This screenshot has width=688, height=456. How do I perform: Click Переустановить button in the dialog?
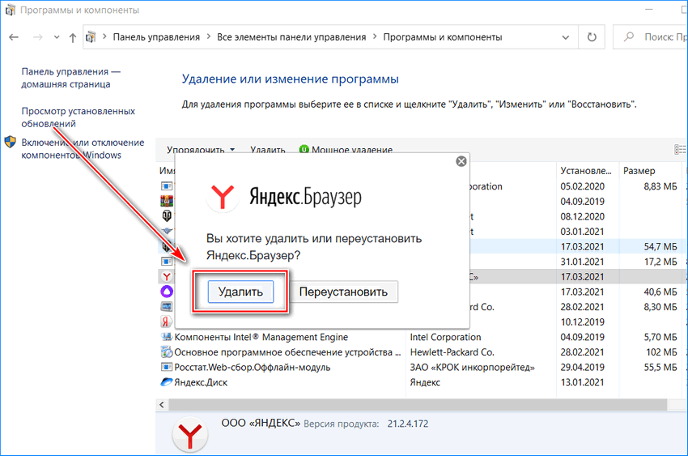pyautogui.click(x=343, y=292)
